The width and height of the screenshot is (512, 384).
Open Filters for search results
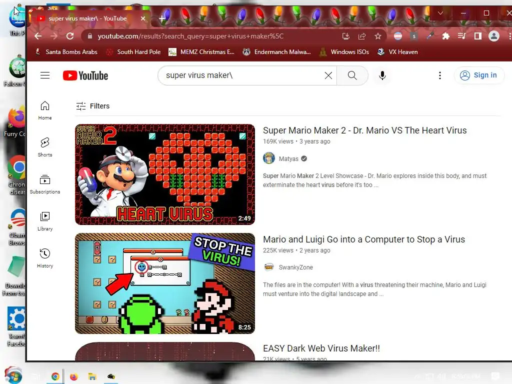92,106
